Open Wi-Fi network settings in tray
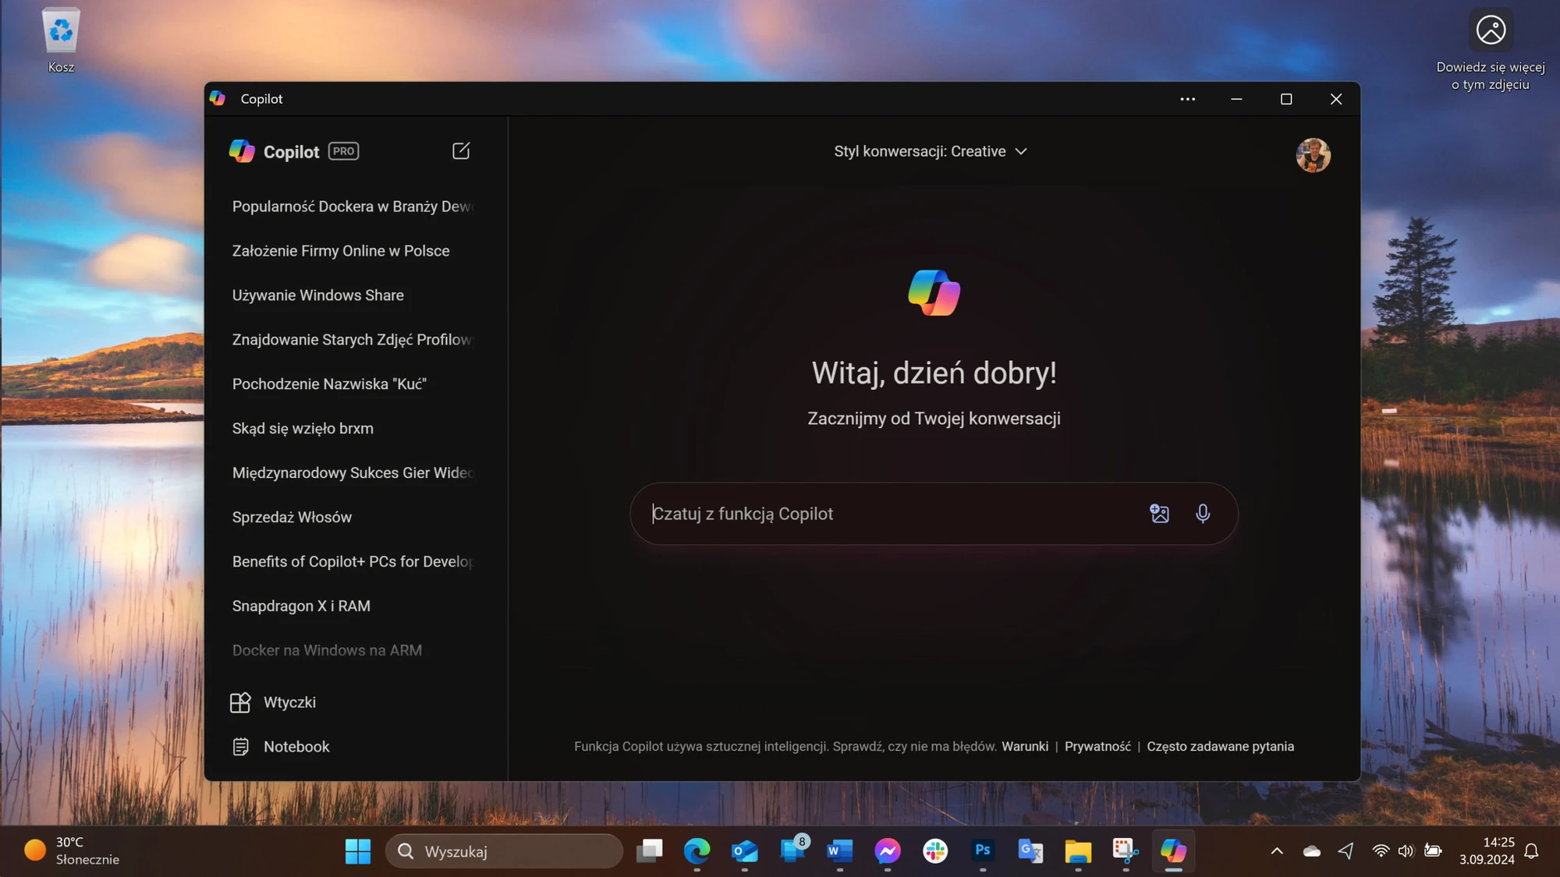Viewport: 1560px width, 877px height. 1381,851
